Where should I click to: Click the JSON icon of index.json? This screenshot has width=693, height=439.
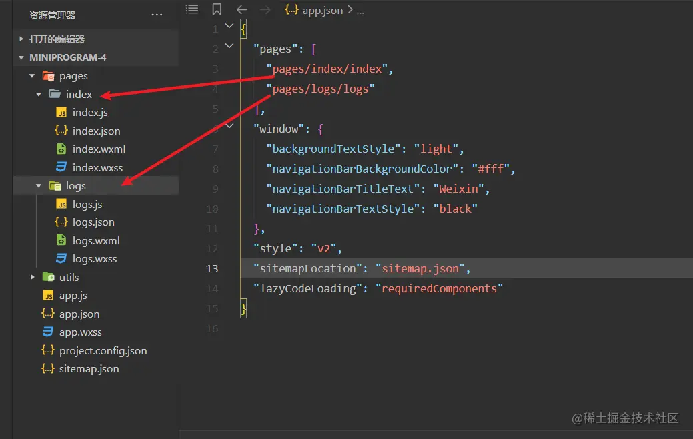(61, 131)
